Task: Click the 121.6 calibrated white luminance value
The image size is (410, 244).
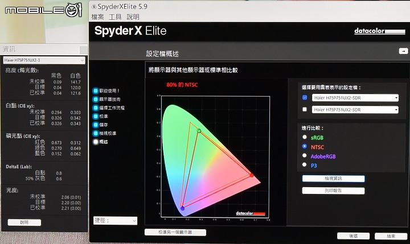Action: click(x=76, y=93)
